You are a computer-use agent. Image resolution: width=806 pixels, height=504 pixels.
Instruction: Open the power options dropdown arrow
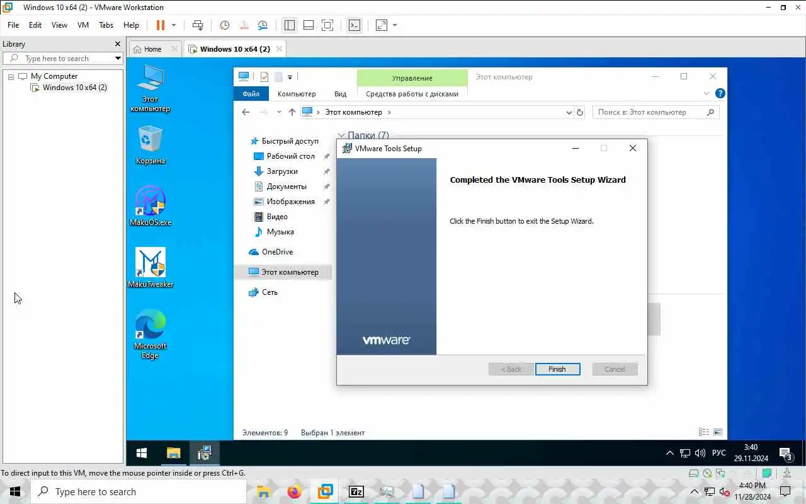(174, 25)
